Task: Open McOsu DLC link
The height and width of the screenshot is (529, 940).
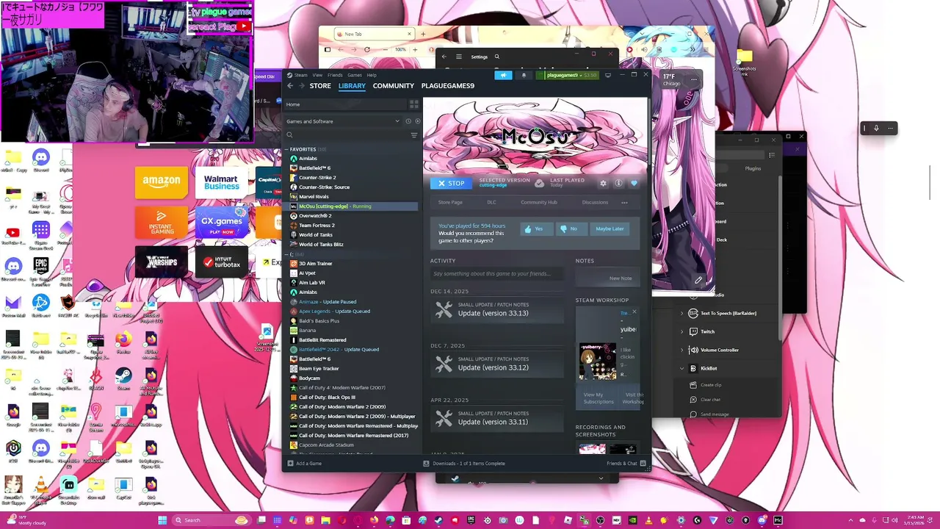Action: click(492, 203)
